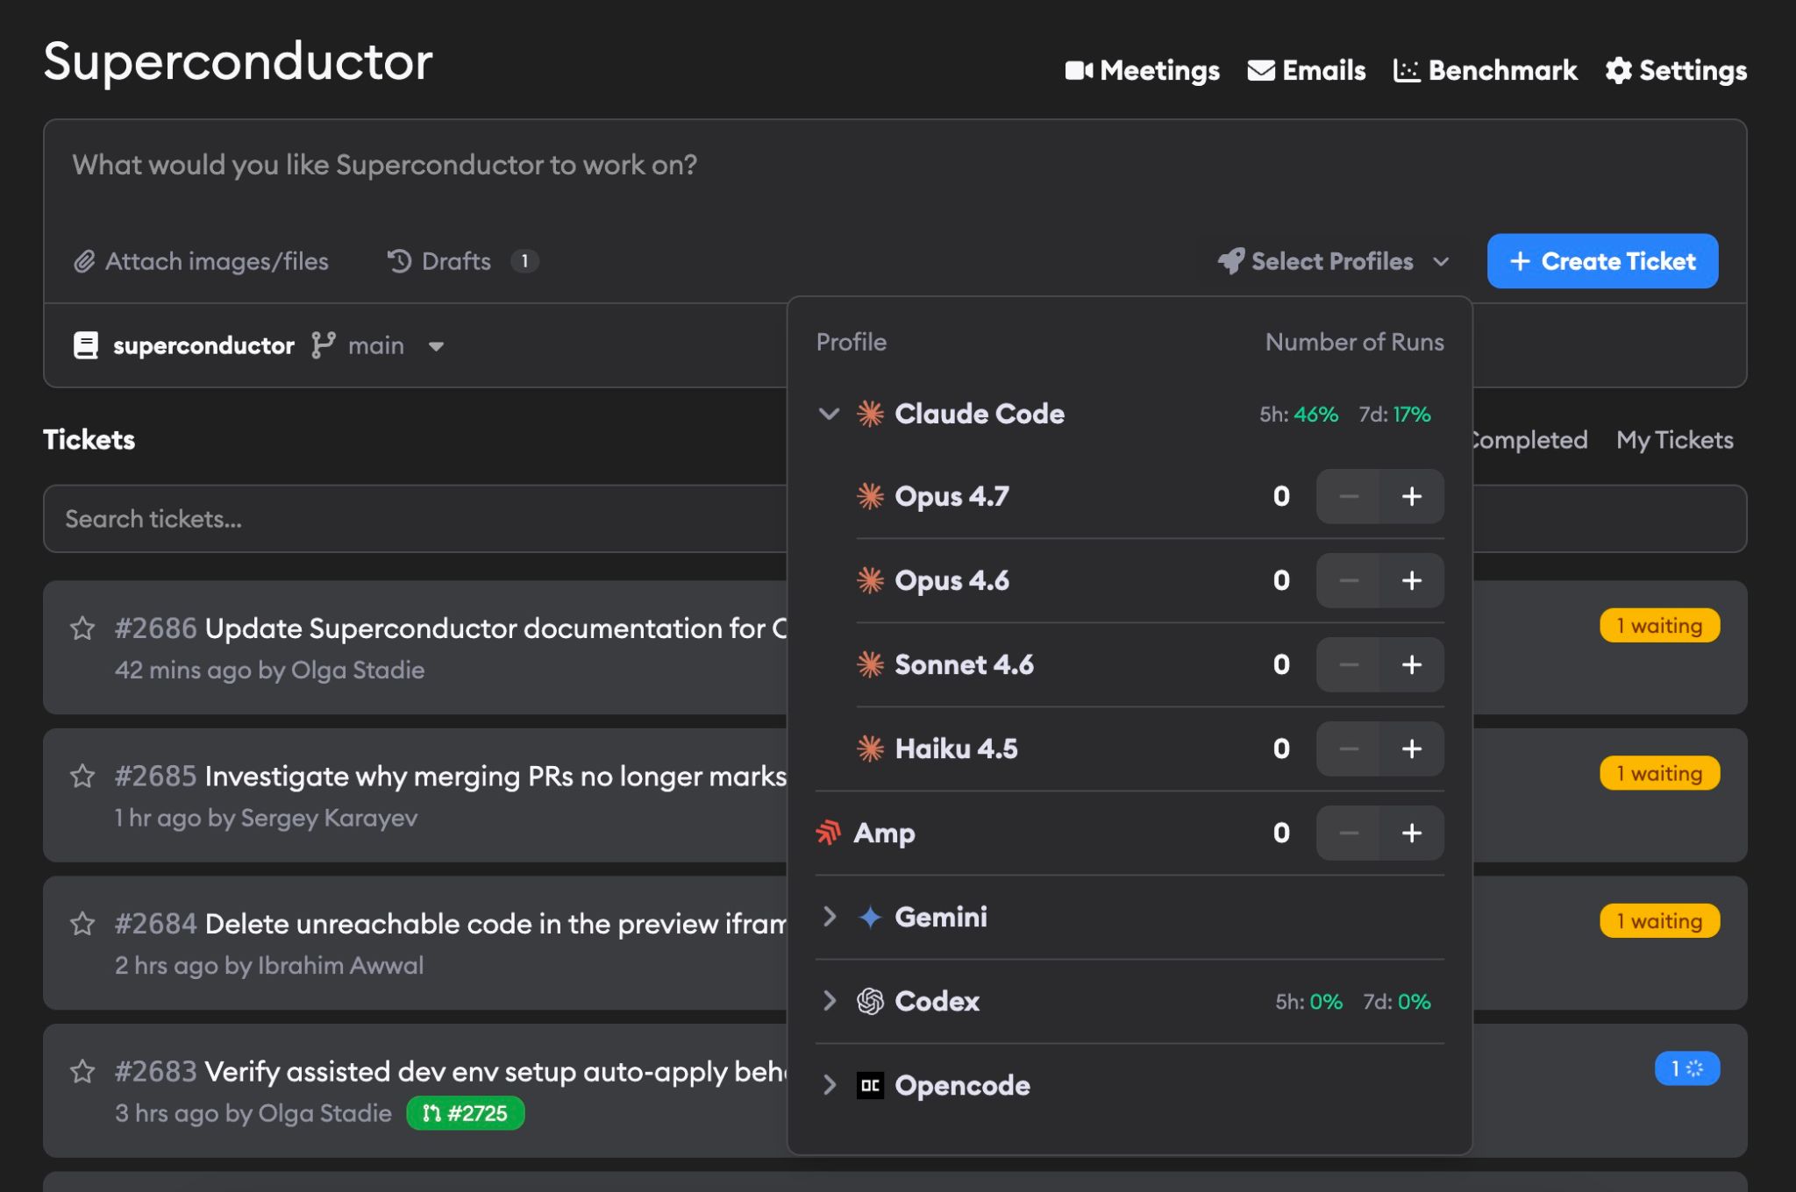
Task: Open Drafts list
Action: [x=439, y=261]
